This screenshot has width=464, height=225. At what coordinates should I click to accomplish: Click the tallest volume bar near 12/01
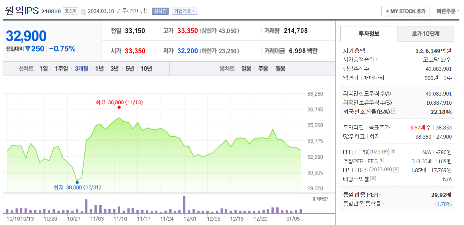click(x=184, y=204)
